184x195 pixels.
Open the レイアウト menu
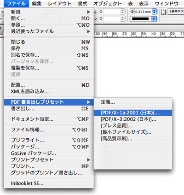pyautogui.click(x=60, y=4)
